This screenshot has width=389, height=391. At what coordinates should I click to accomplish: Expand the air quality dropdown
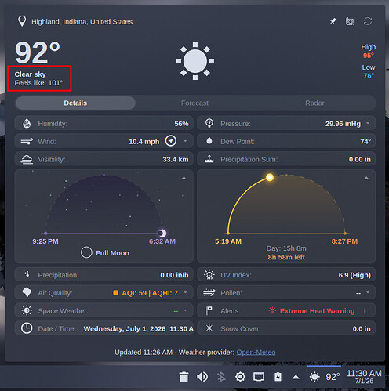[185, 292]
